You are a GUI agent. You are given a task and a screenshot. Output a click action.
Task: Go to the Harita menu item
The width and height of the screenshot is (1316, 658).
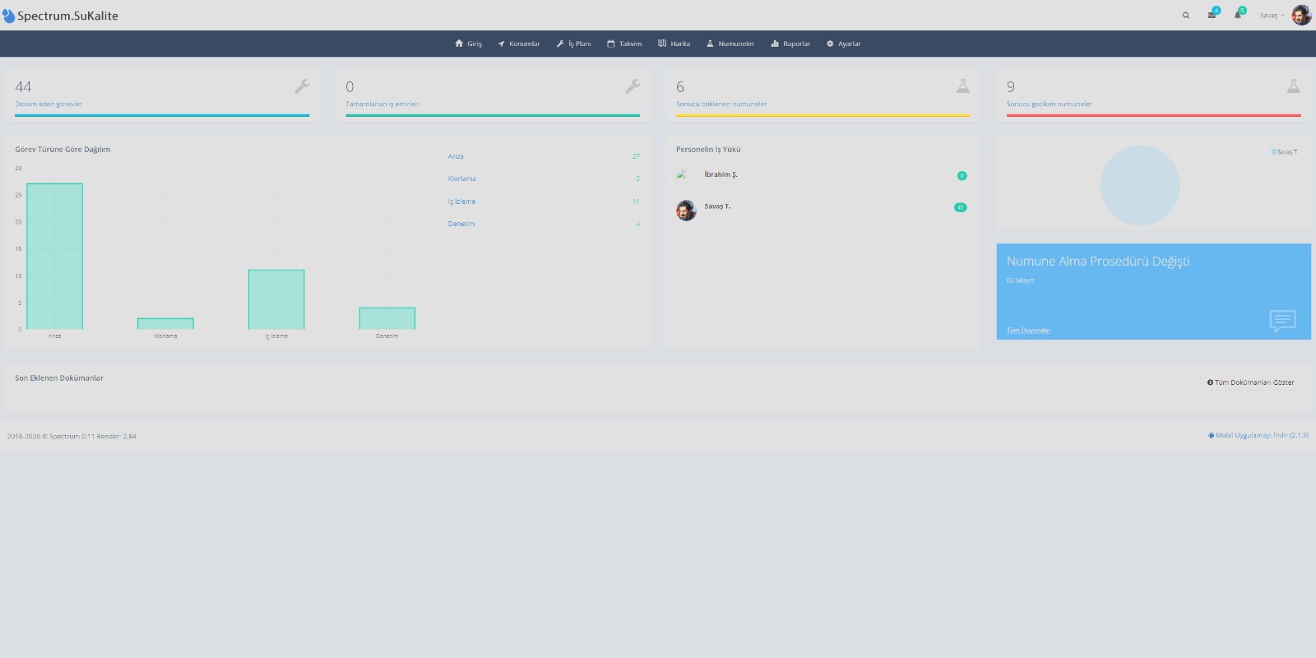pos(674,44)
